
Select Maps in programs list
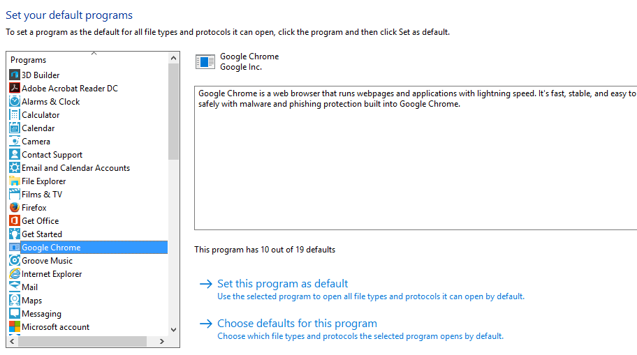click(x=31, y=300)
